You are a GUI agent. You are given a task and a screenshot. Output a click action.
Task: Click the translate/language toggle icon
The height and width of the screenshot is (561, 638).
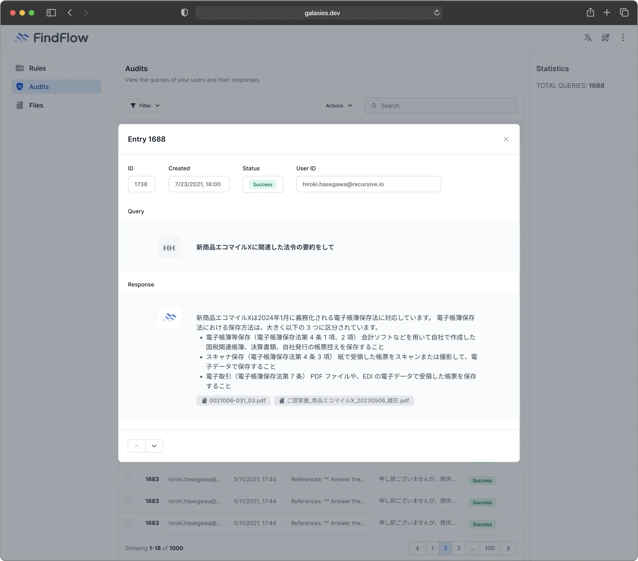point(588,38)
